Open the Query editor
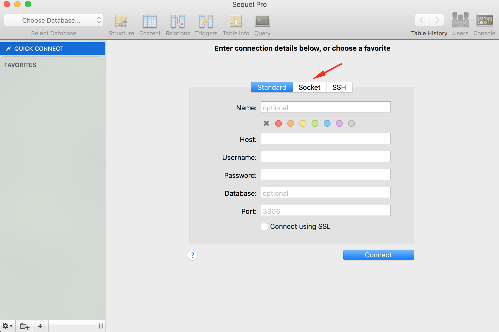The image size is (499, 332). 262,25
